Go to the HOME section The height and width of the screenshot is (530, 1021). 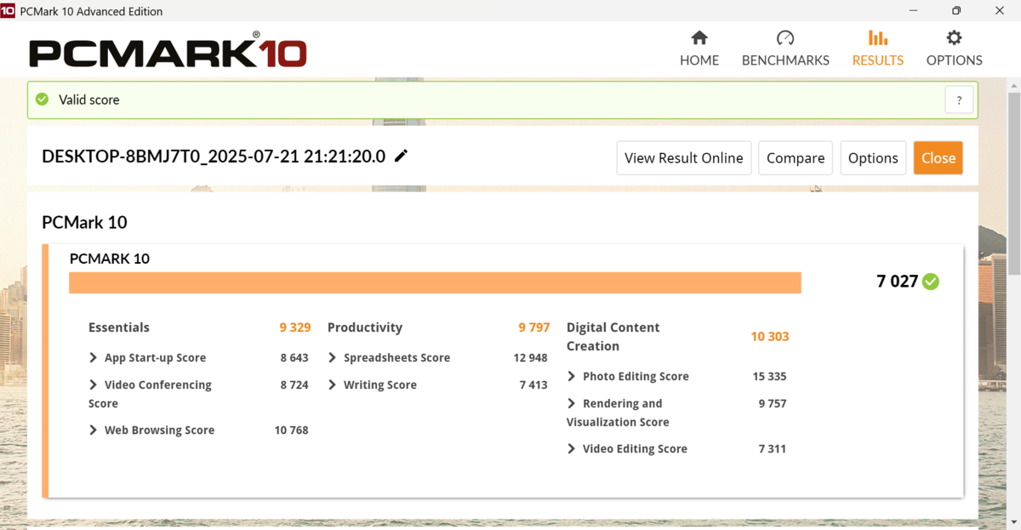699,49
